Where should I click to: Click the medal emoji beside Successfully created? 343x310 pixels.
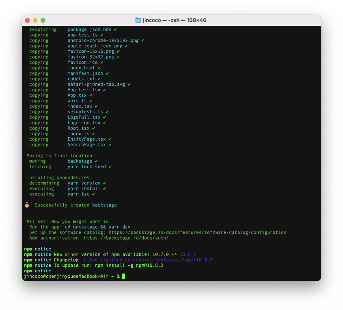(x=27, y=205)
